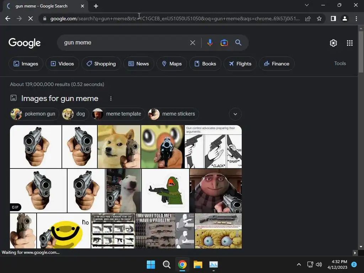Submit search with magnifying glass icon

pyautogui.click(x=238, y=43)
